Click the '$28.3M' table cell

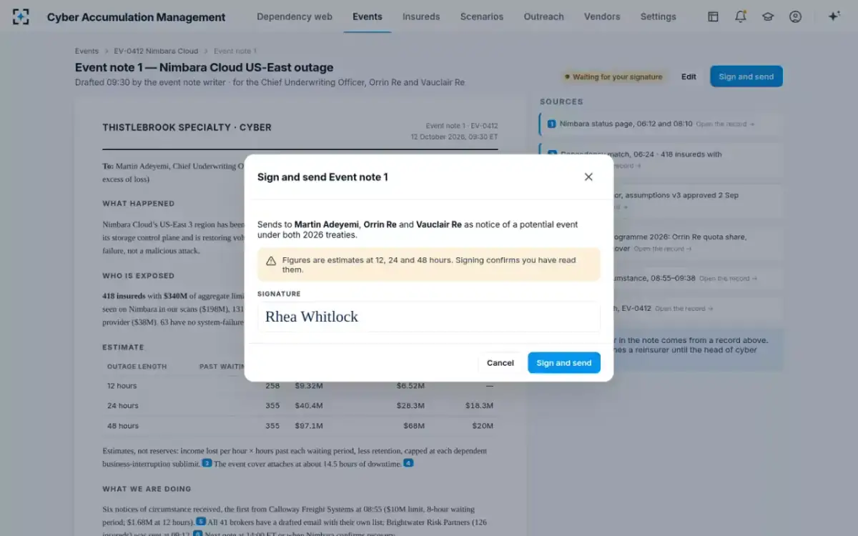[x=410, y=406]
